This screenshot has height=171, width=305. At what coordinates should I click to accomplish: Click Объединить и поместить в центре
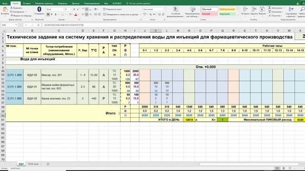pos(121,14)
